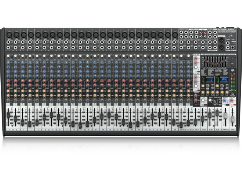Click the channel 11 fader cap
This screenshot has width=242, height=181.
coord(80,125)
